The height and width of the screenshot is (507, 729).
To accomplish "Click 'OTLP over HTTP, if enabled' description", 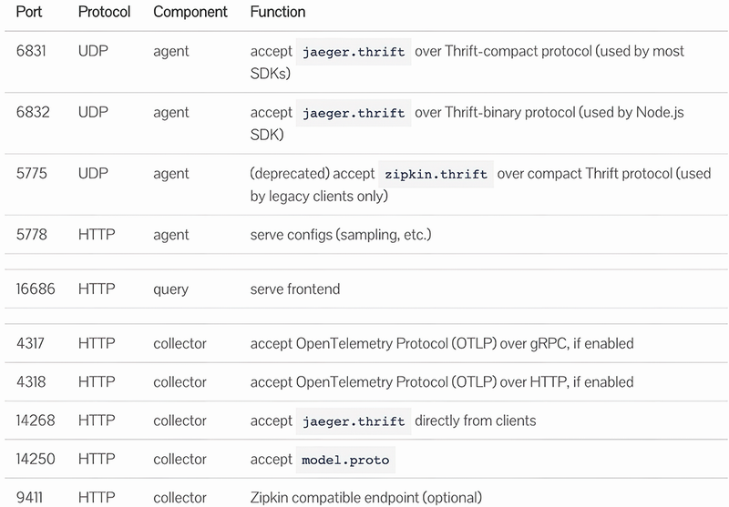I will [442, 382].
